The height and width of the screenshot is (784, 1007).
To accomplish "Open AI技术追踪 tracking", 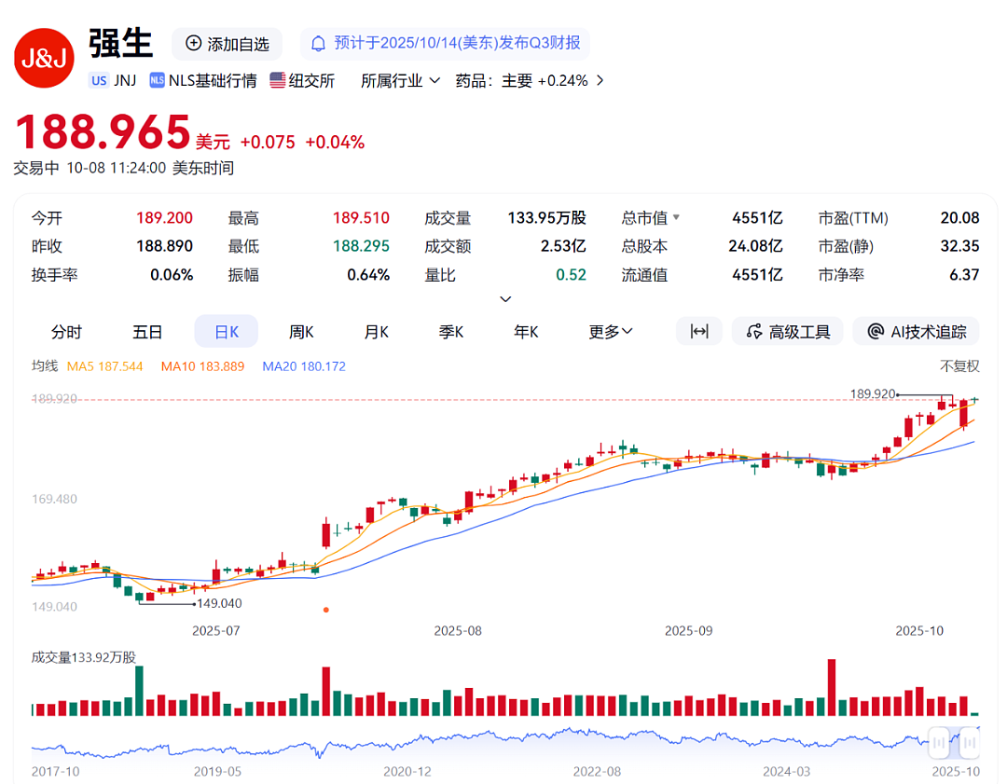I will pyautogui.click(x=916, y=331).
